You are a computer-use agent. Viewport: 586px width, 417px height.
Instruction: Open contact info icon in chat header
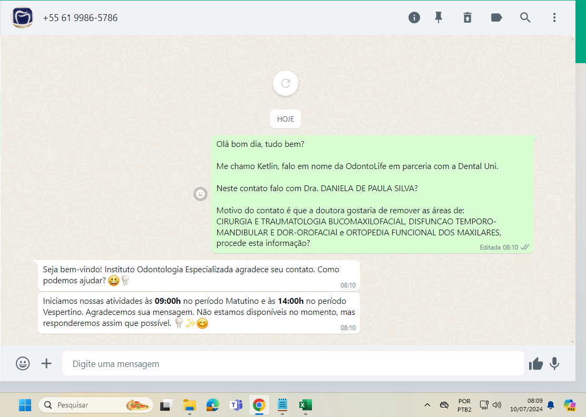tap(414, 17)
